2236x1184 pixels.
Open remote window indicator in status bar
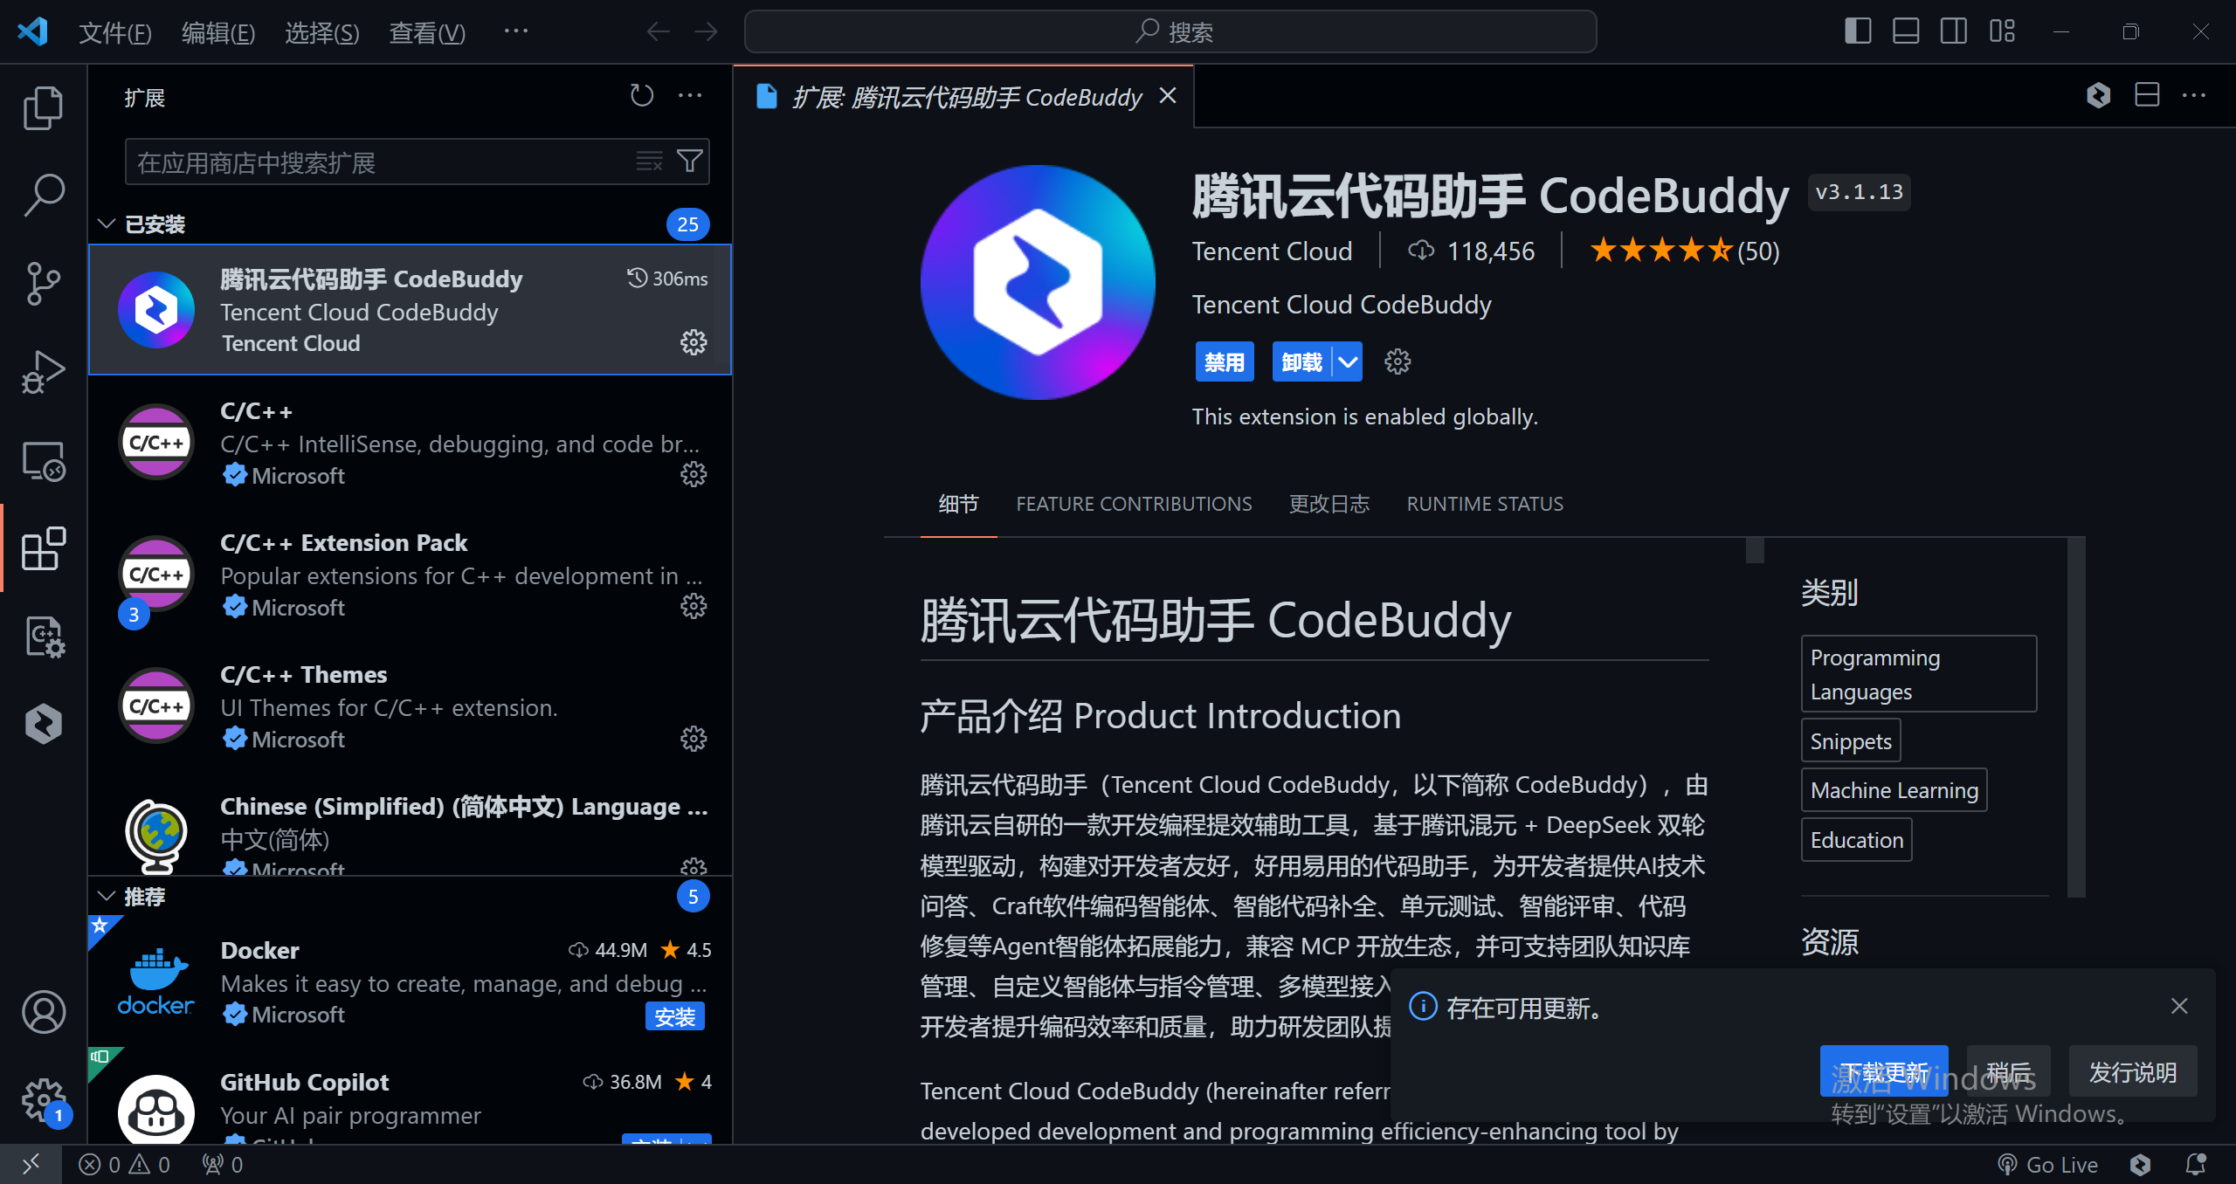pos(31,1164)
